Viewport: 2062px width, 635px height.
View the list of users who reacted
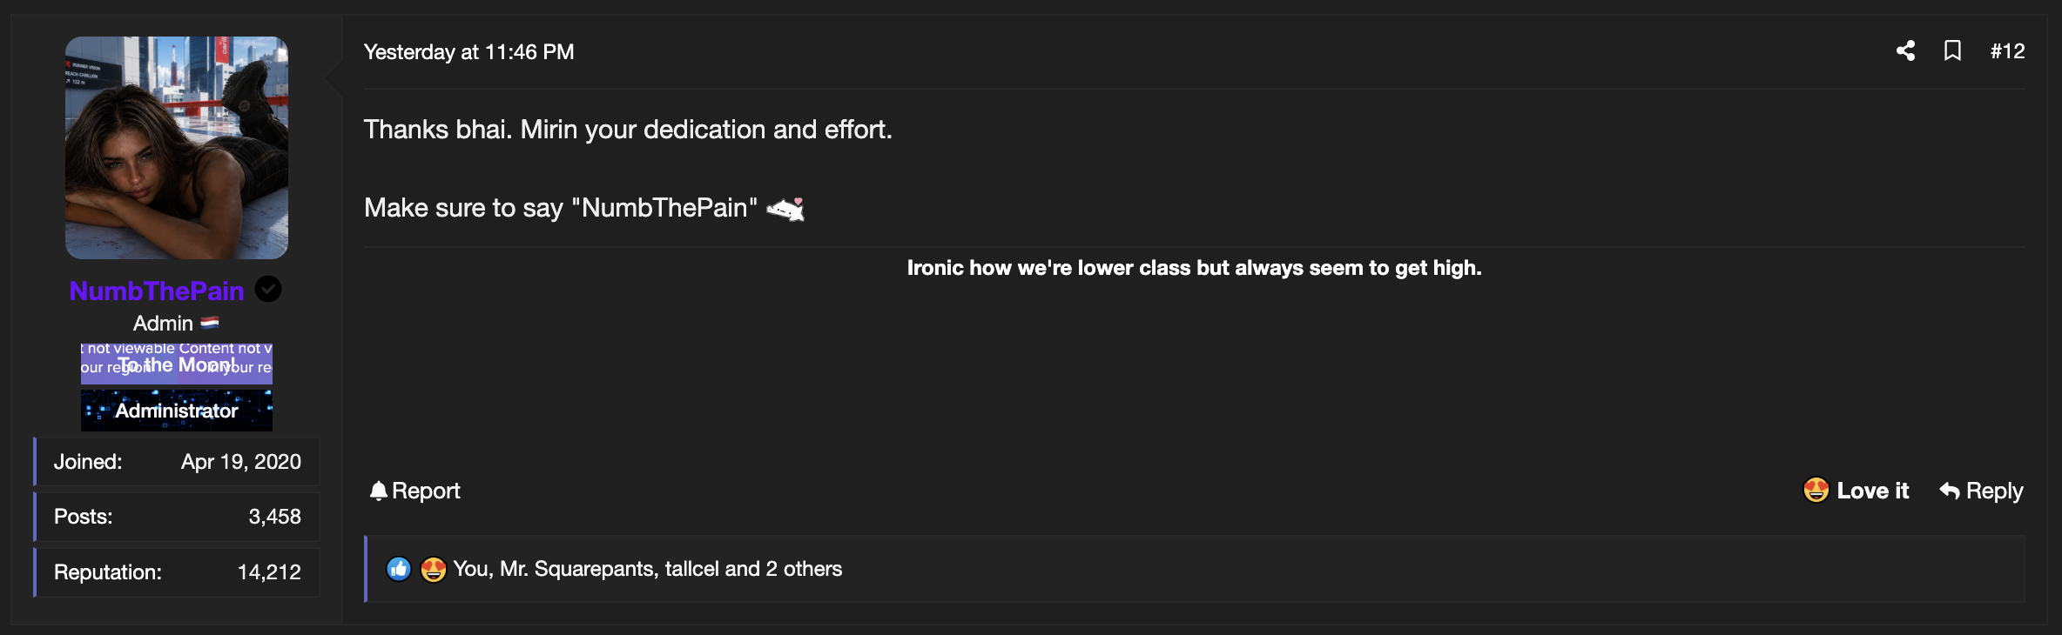(x=647, y=569)
